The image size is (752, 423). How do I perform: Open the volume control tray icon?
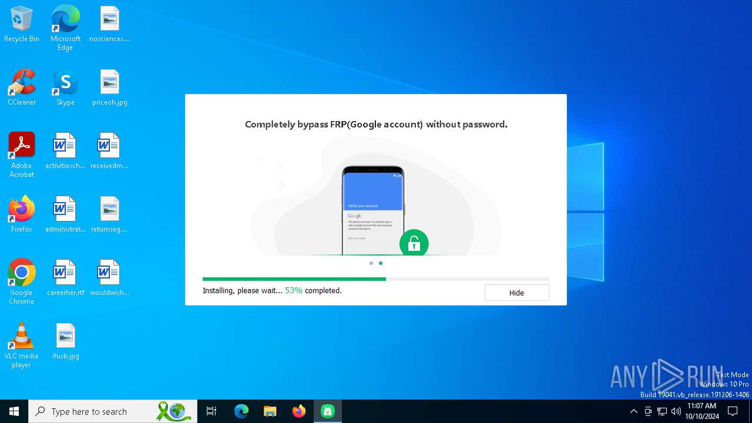pyautogui.click(x=676, y=411)
